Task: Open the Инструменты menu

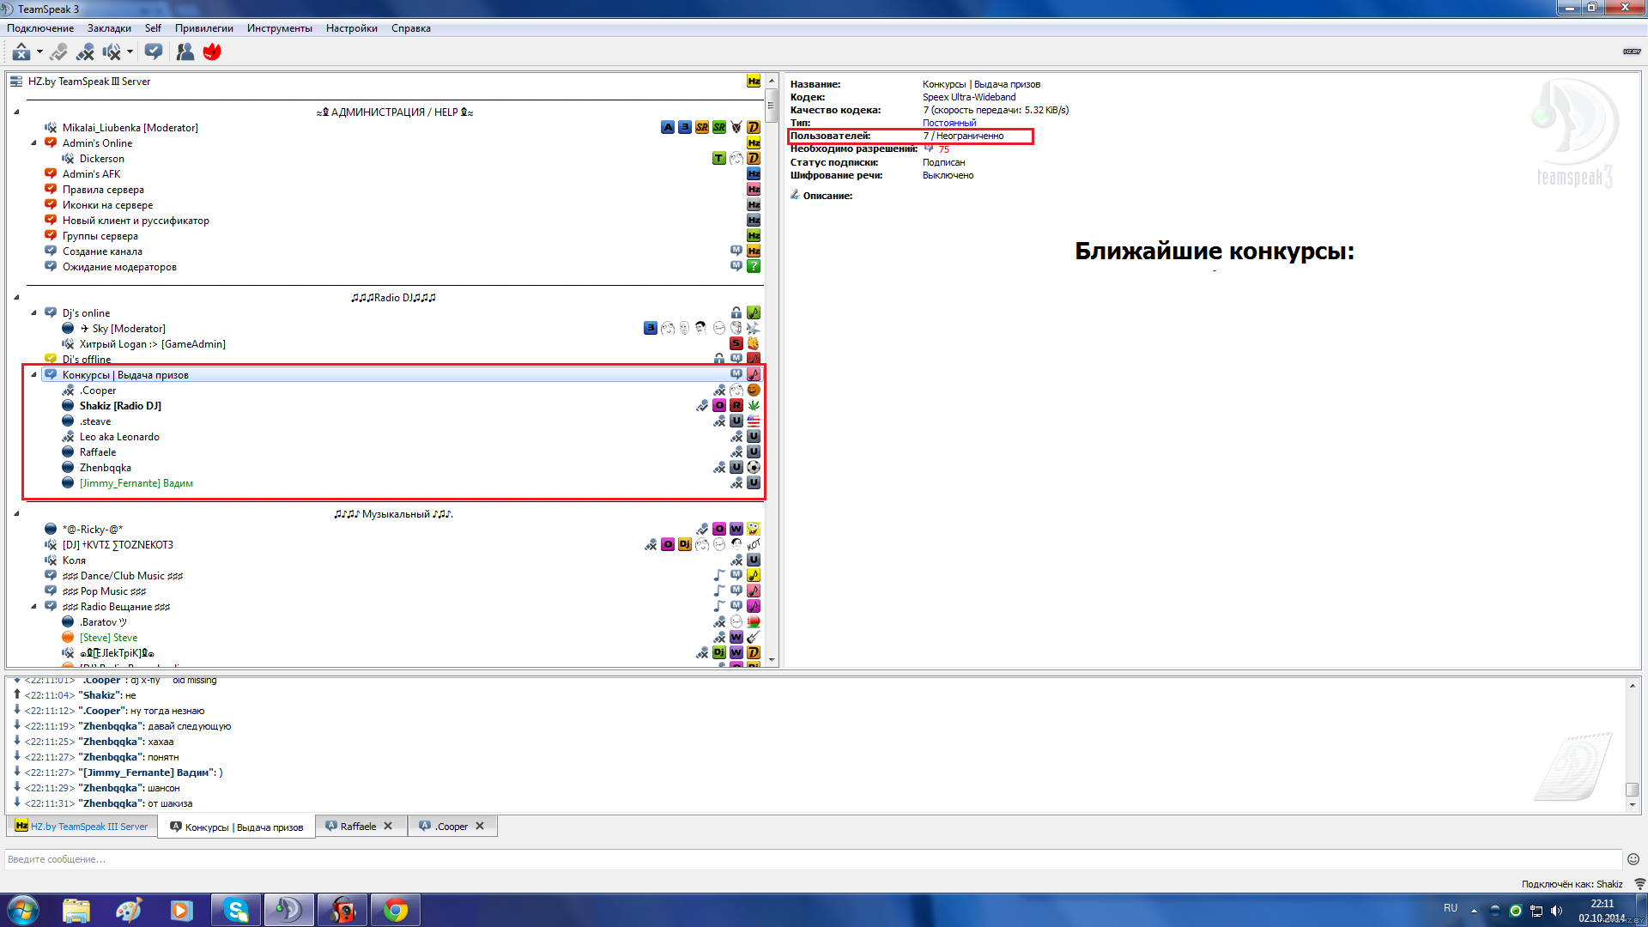Action: 280,28
